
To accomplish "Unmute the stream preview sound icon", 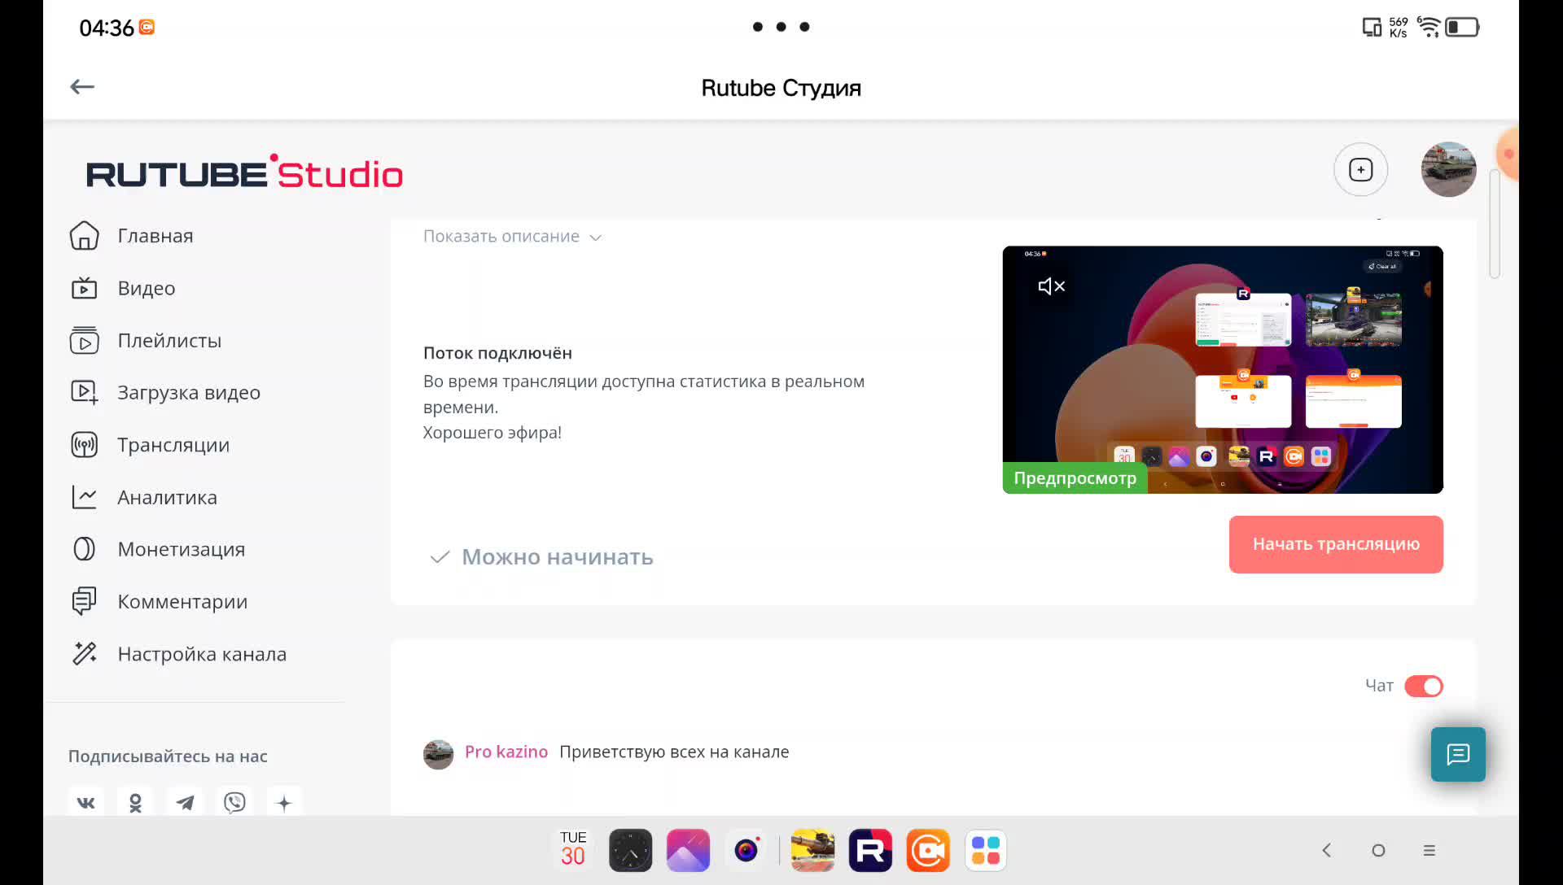I will coord(1051,286).
